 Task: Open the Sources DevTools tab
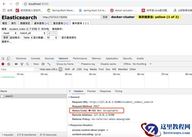tap(49, 58)
